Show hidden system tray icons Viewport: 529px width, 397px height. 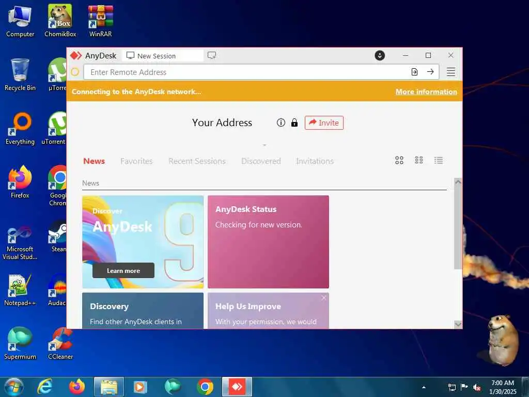coord(424,387)
